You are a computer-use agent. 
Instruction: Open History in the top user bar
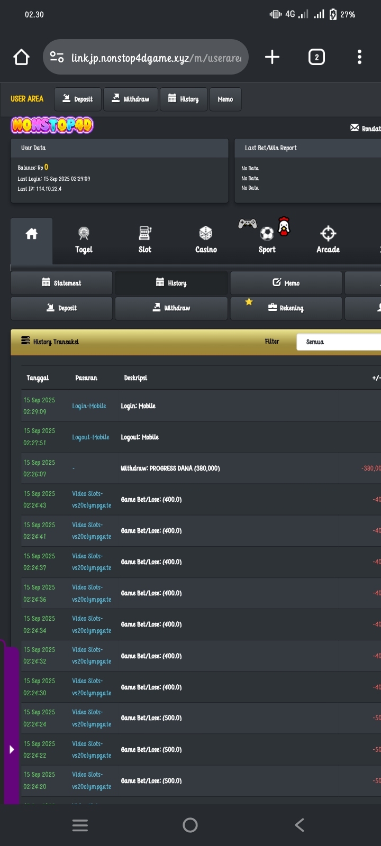coord(184,99)
